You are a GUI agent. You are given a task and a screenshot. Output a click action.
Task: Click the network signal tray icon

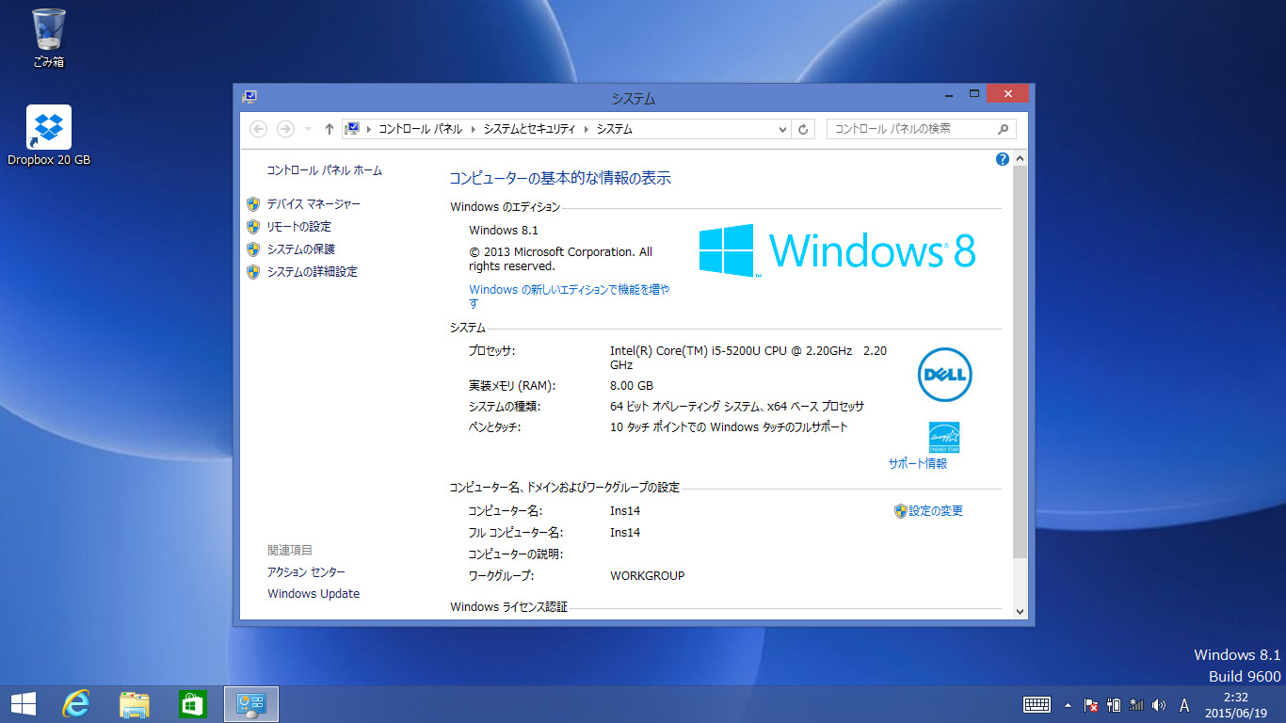tap(1136, 704)
